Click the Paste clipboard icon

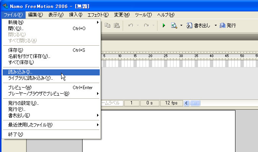point(117,26)
